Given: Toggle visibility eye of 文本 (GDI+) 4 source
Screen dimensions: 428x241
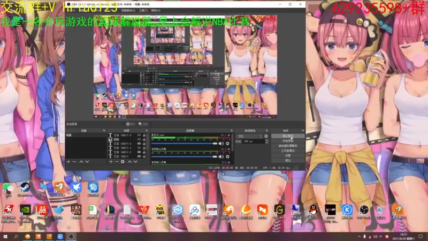Looking at the screenshot, I should click(x=139, y=144).
